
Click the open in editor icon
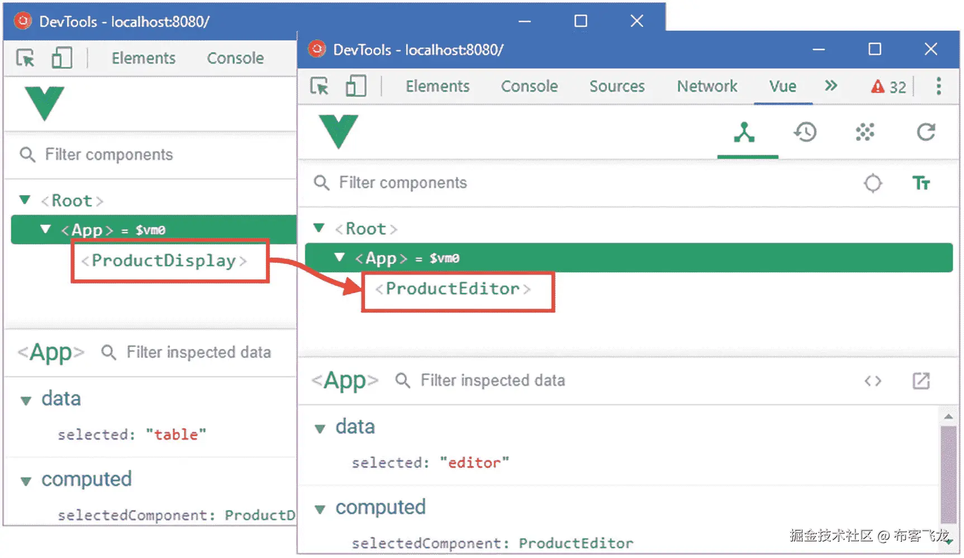coord(921,381)
